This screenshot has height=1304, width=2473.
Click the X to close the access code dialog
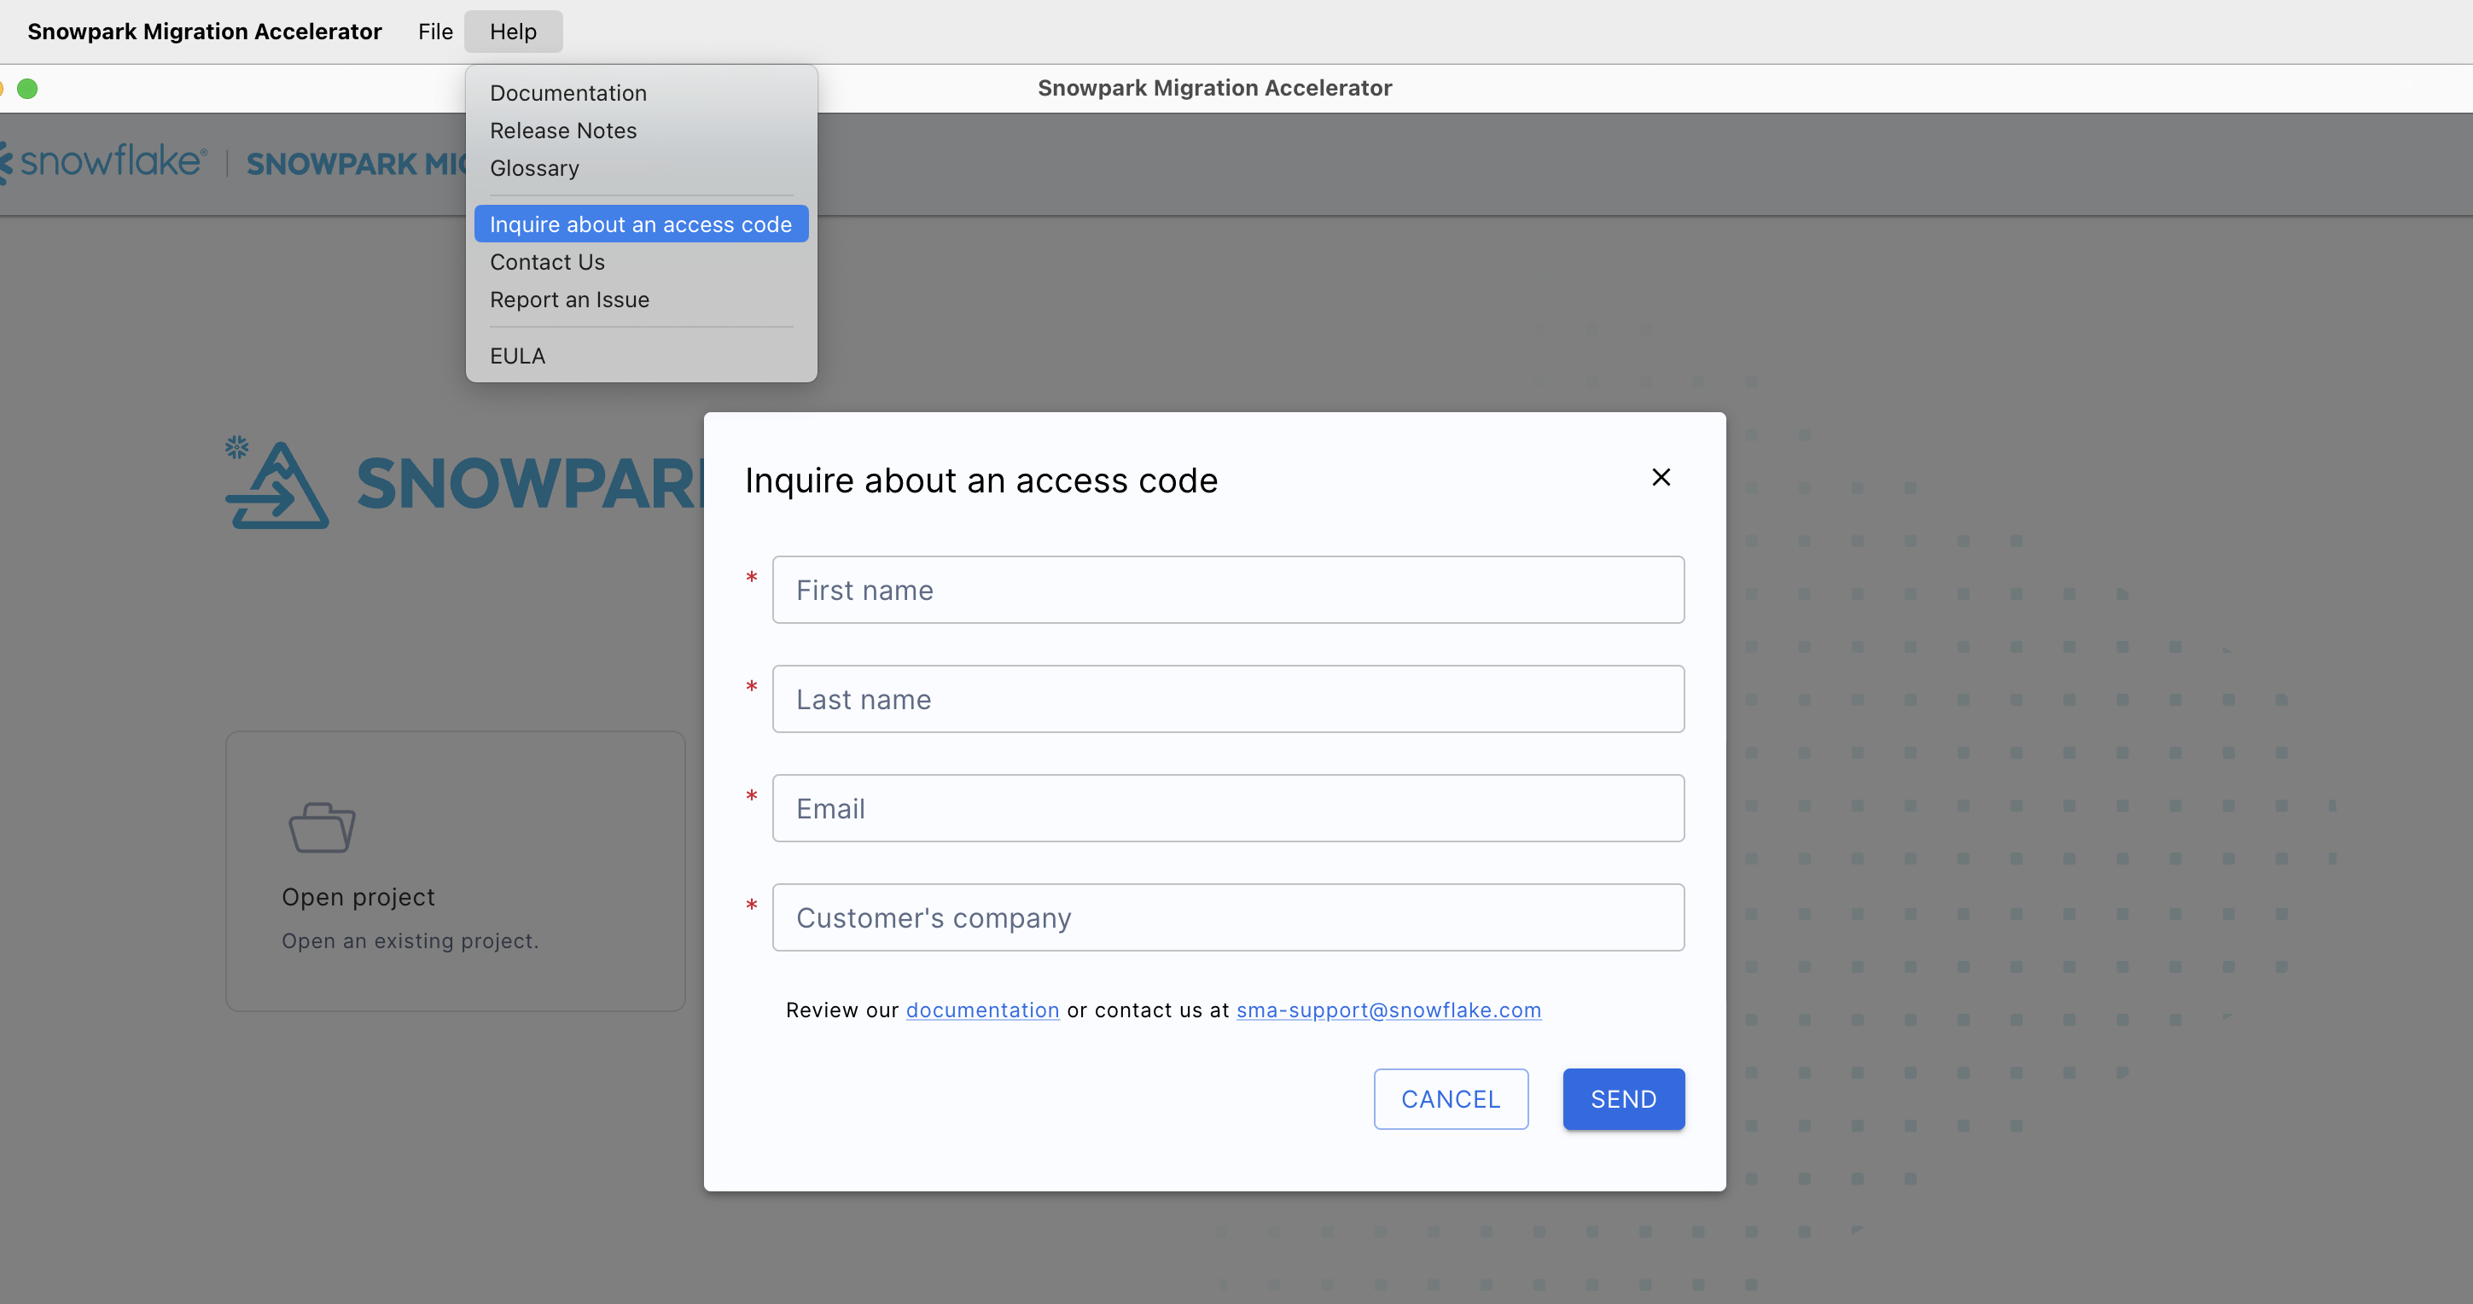[x=1661, y=476]
